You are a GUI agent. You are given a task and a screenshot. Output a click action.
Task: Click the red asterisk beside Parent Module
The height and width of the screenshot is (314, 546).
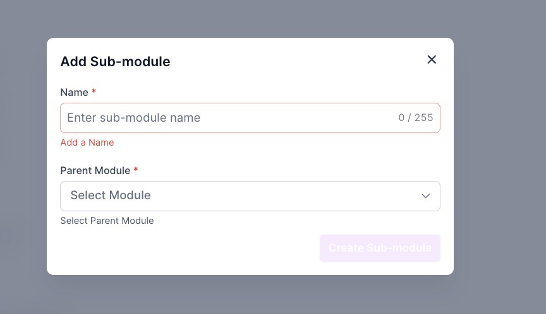point(136,170)
